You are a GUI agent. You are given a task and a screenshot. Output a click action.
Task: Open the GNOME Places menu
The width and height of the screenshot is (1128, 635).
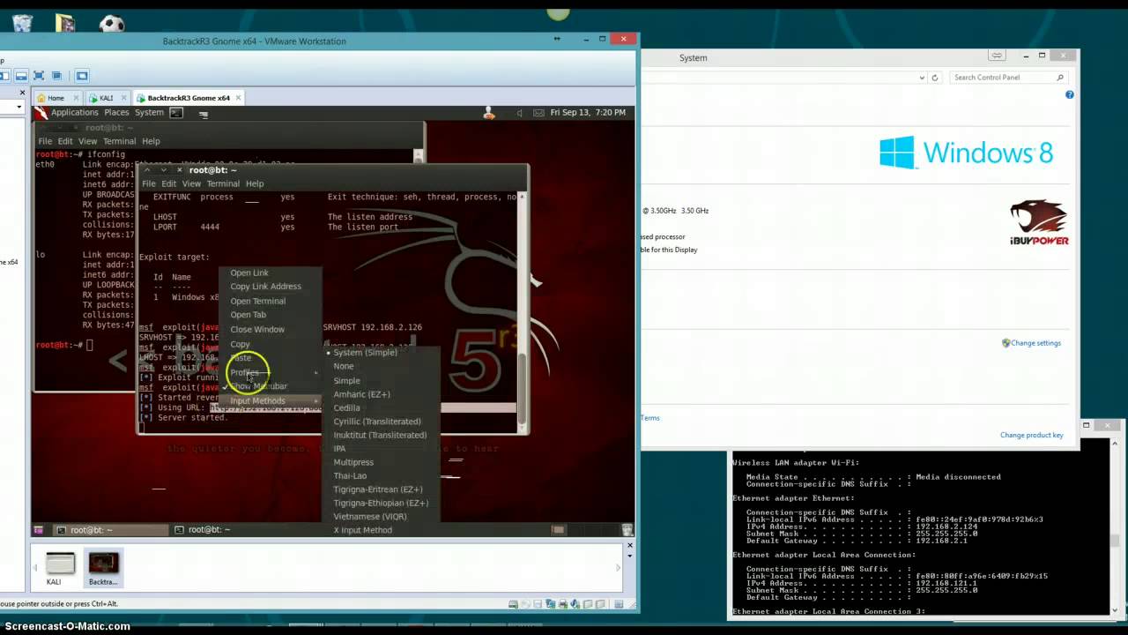pyautogui.click(x=116, y=113)
